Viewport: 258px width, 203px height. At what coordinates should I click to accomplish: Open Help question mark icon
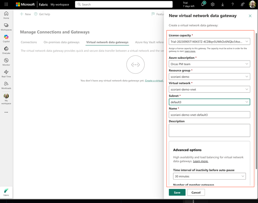pos(232,4)
